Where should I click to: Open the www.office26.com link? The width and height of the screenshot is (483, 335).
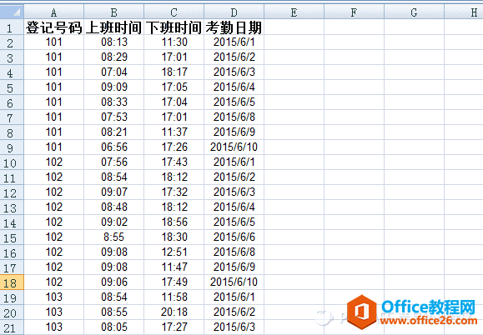coord(429,321)
